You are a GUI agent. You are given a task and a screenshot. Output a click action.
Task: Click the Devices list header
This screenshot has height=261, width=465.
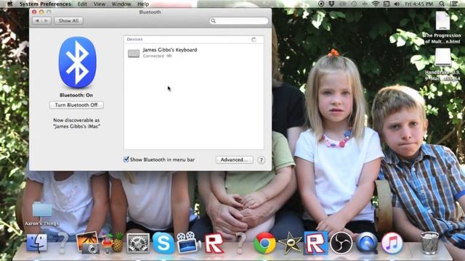[x=194, y=39]
